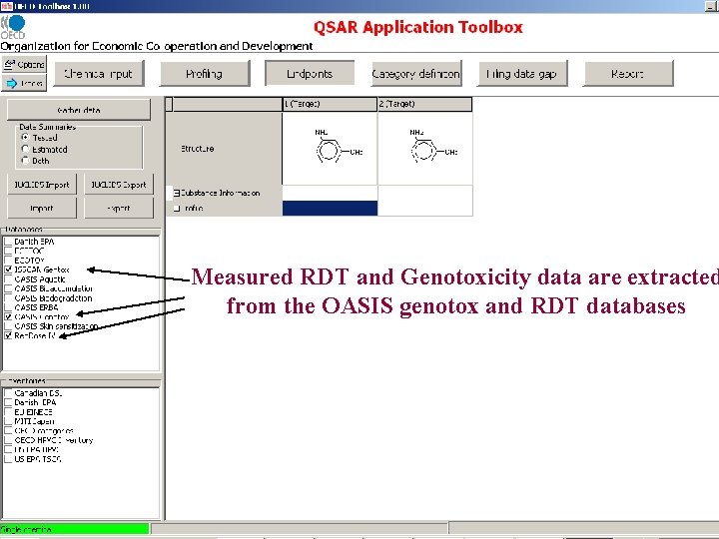Check the Danish EPA database box
This screenshot has height=539, width=719.
[x=8, y=242]
